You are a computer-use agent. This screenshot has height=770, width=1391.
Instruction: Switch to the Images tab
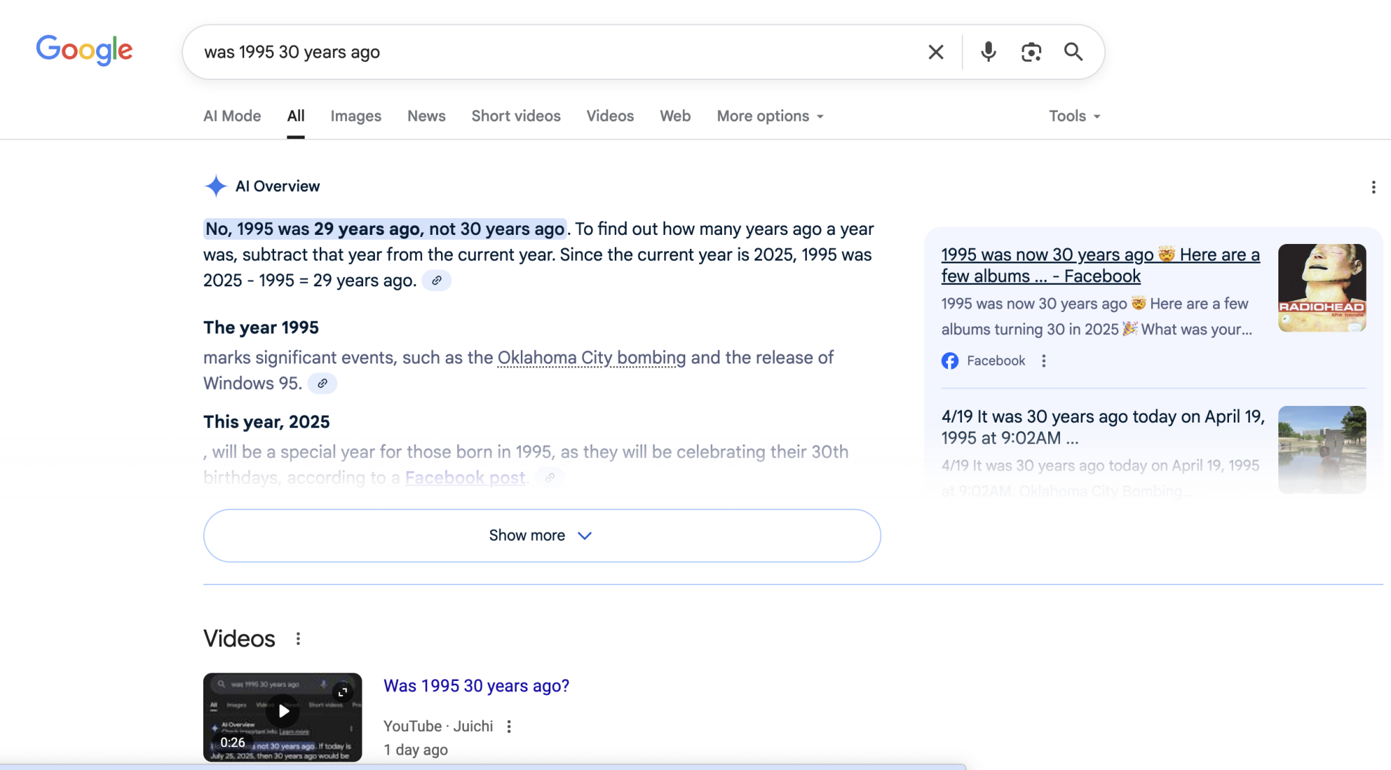pos(355,116)
